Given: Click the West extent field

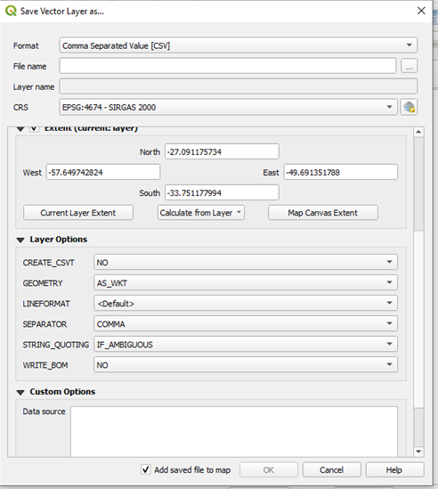Looking at the screenshot, I should coord(103,172).
